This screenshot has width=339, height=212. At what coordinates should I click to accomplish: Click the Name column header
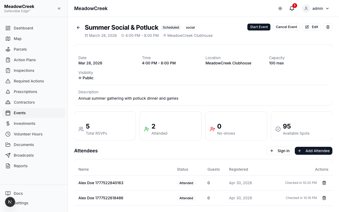(83, 169)
